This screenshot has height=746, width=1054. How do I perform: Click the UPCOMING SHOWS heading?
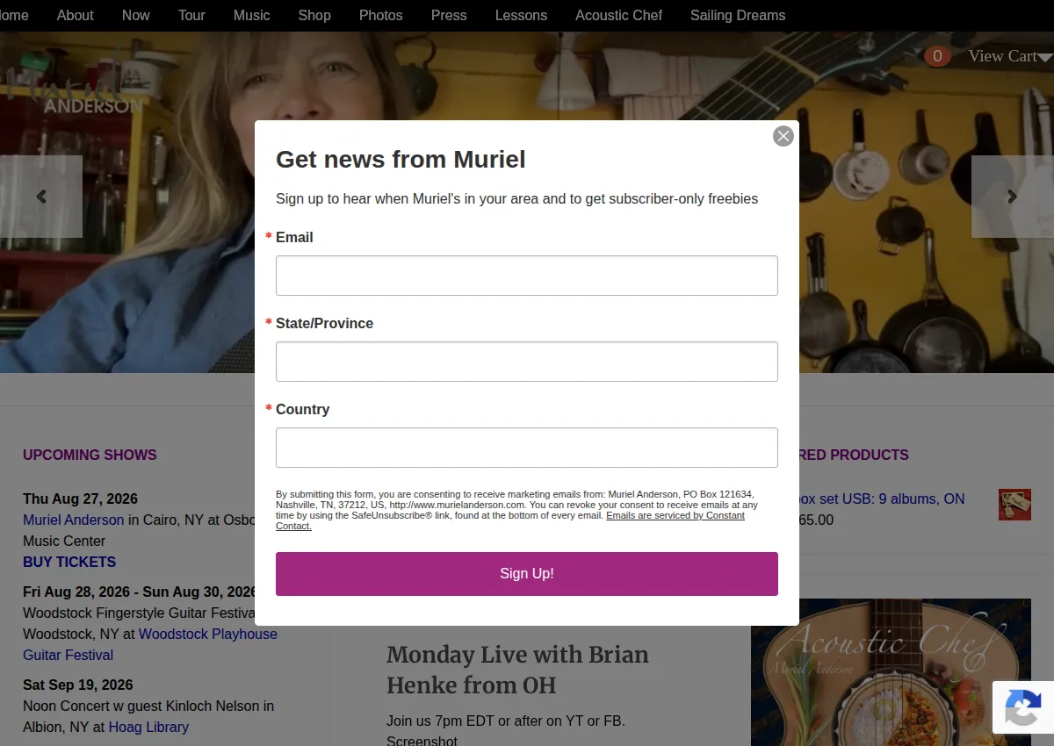coord(90,455)
